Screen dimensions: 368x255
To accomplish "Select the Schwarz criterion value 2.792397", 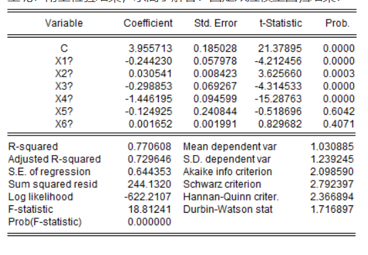I will pos(332,185).
